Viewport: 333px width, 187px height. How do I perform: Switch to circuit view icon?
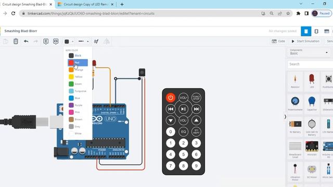click(x=306, y=31)
